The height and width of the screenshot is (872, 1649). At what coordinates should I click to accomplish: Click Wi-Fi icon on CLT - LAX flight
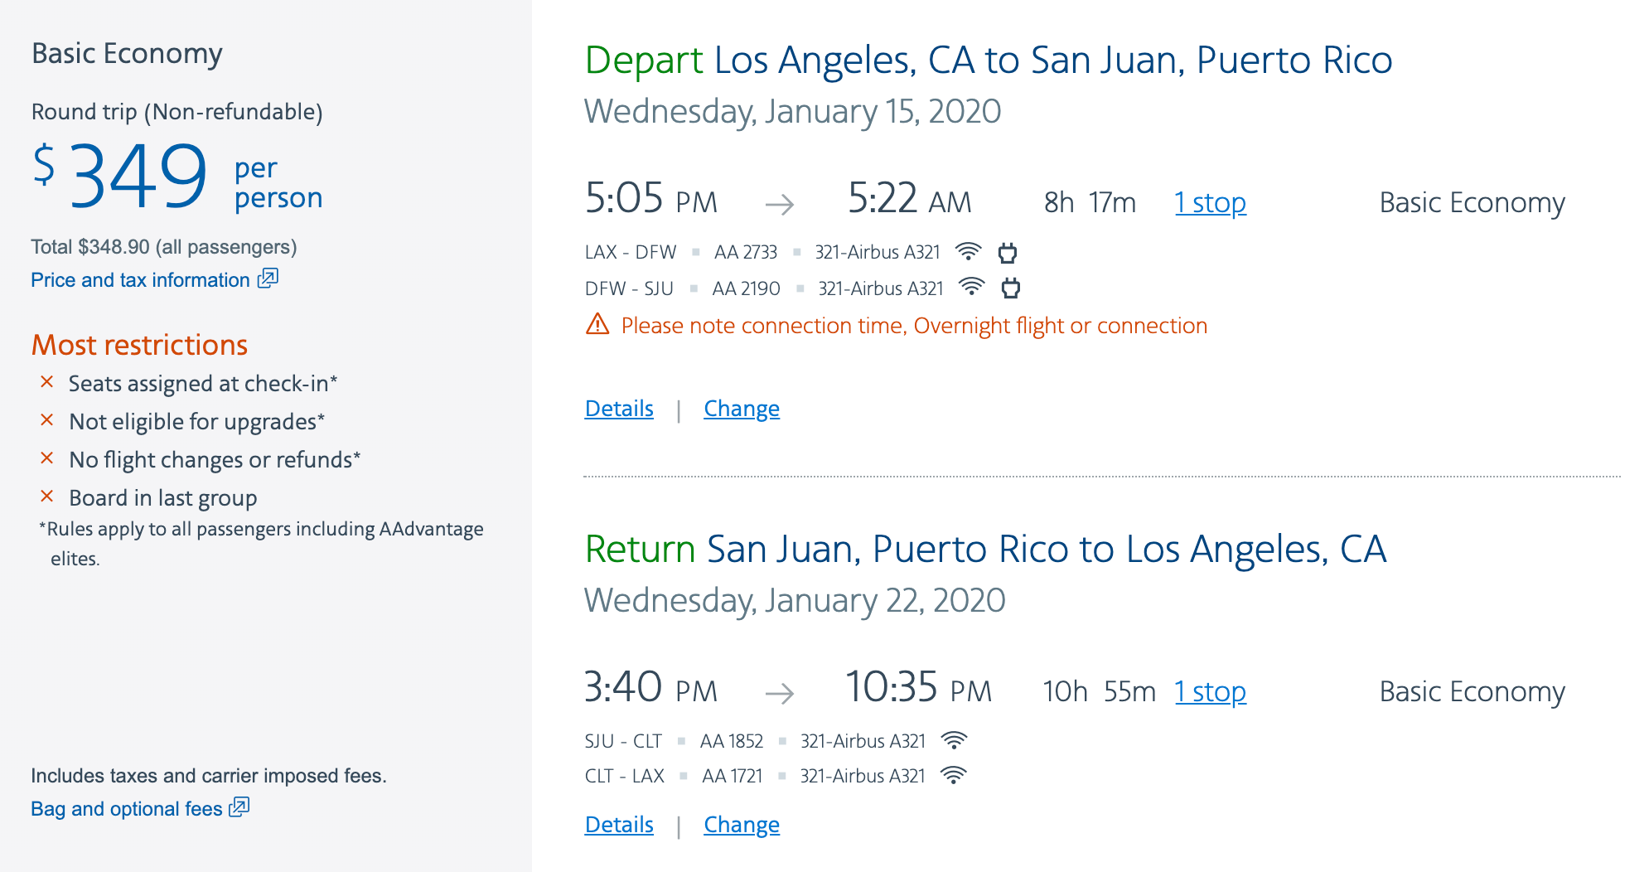[954, 776]
